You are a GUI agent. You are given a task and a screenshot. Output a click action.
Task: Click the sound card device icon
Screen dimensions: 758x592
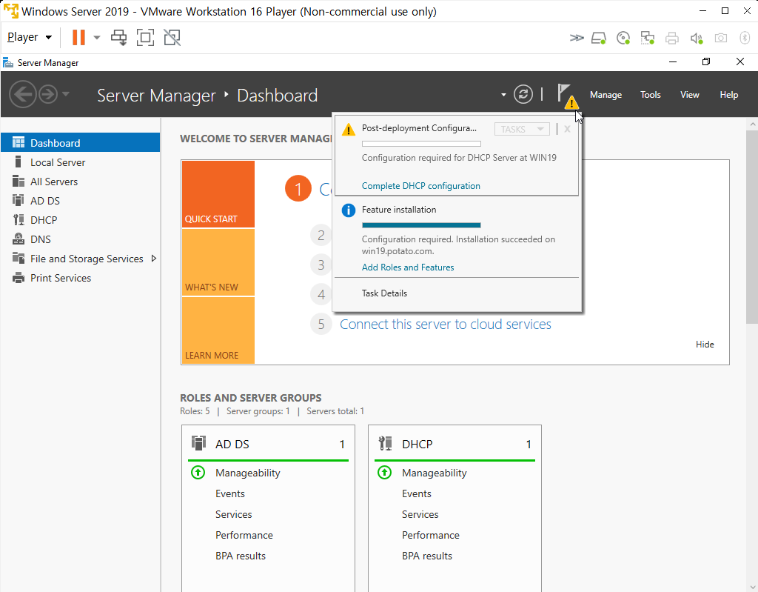click(696, 38)
